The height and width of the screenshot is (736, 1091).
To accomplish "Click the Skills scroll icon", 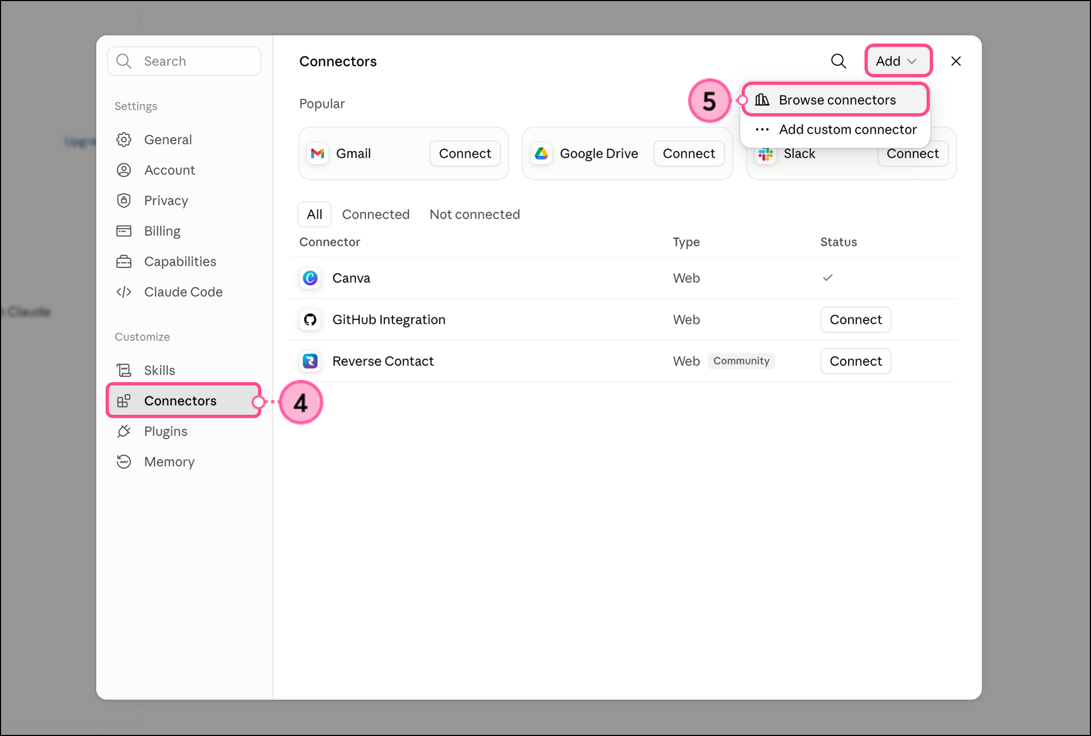I will coord(124,370).
